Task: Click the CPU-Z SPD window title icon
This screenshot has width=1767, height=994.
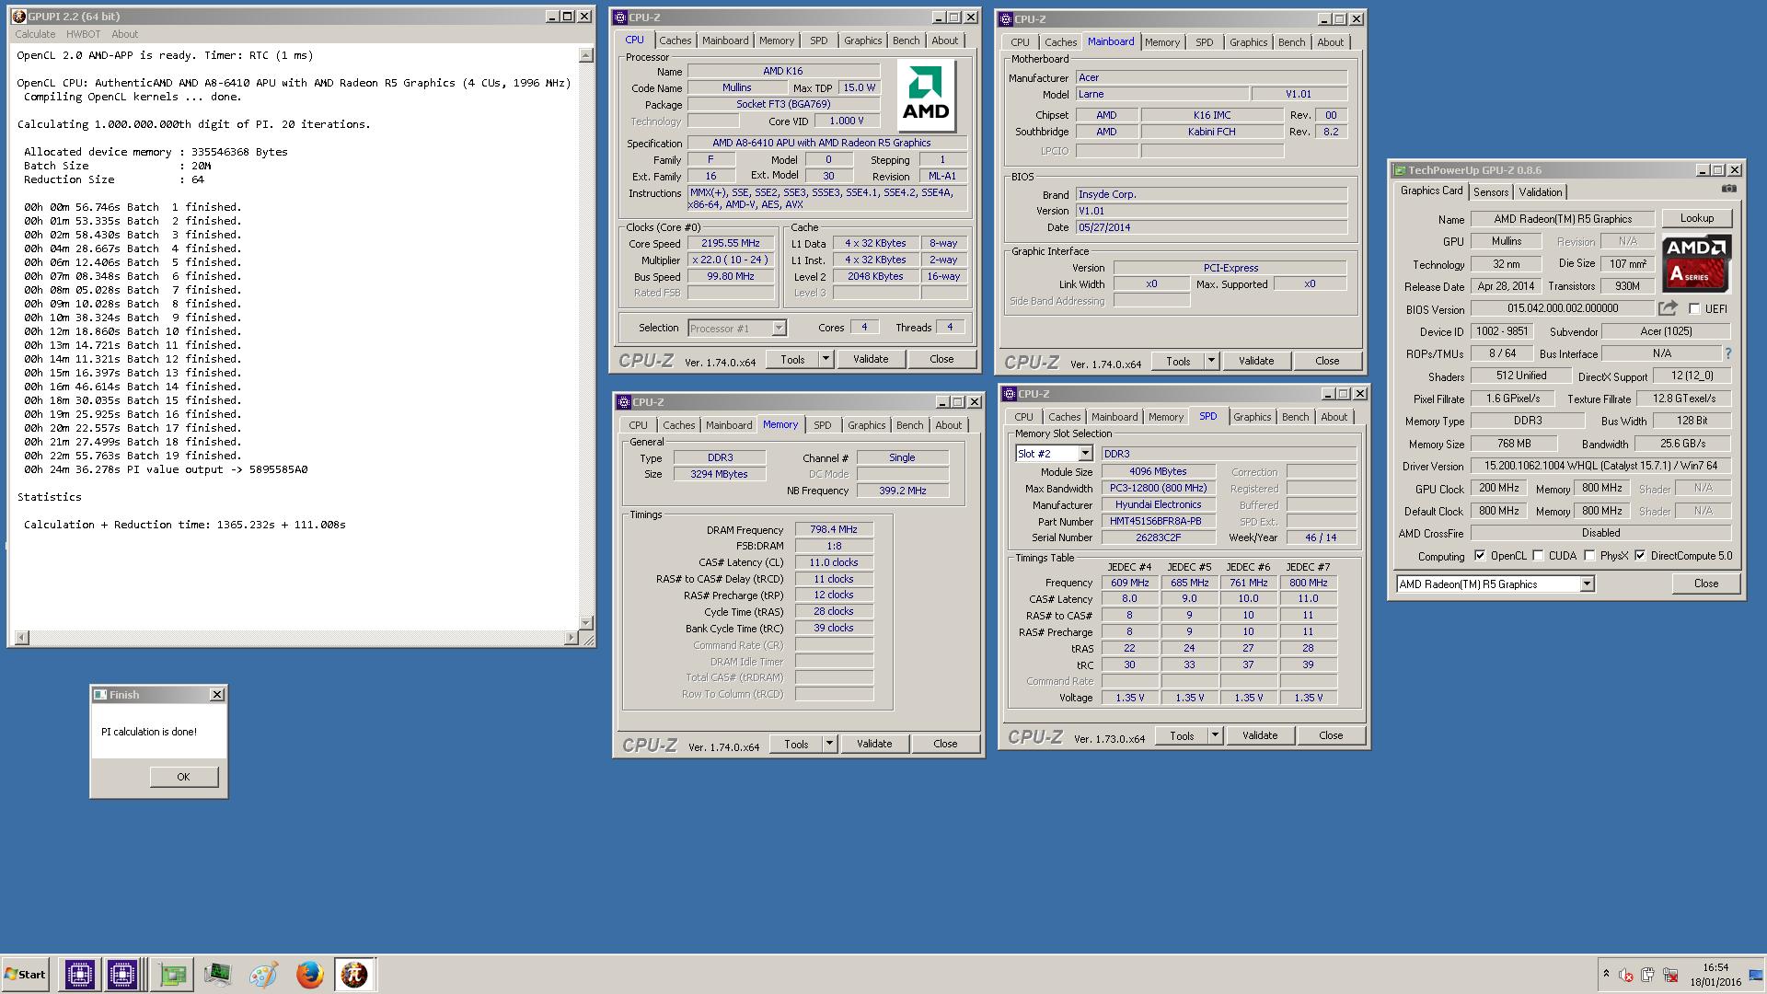Action: coord(1009,394)
